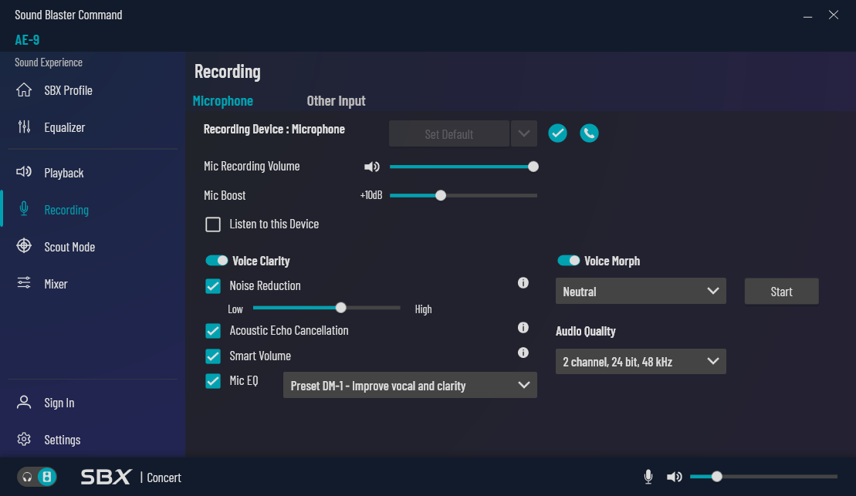Viewport: 856px width, 496px height.
Task: Click Settings label in sidebar
Action: [x=63, y=440]
